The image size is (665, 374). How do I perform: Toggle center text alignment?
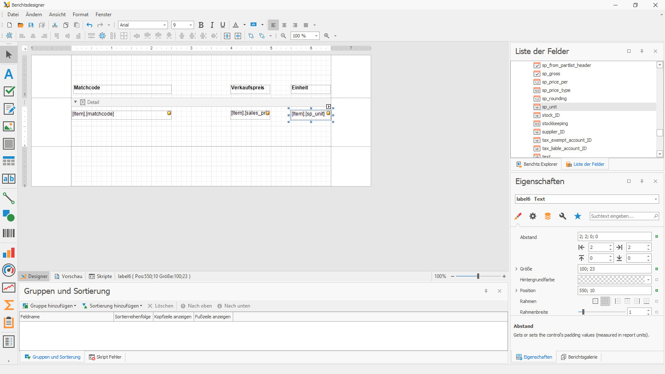284,25
